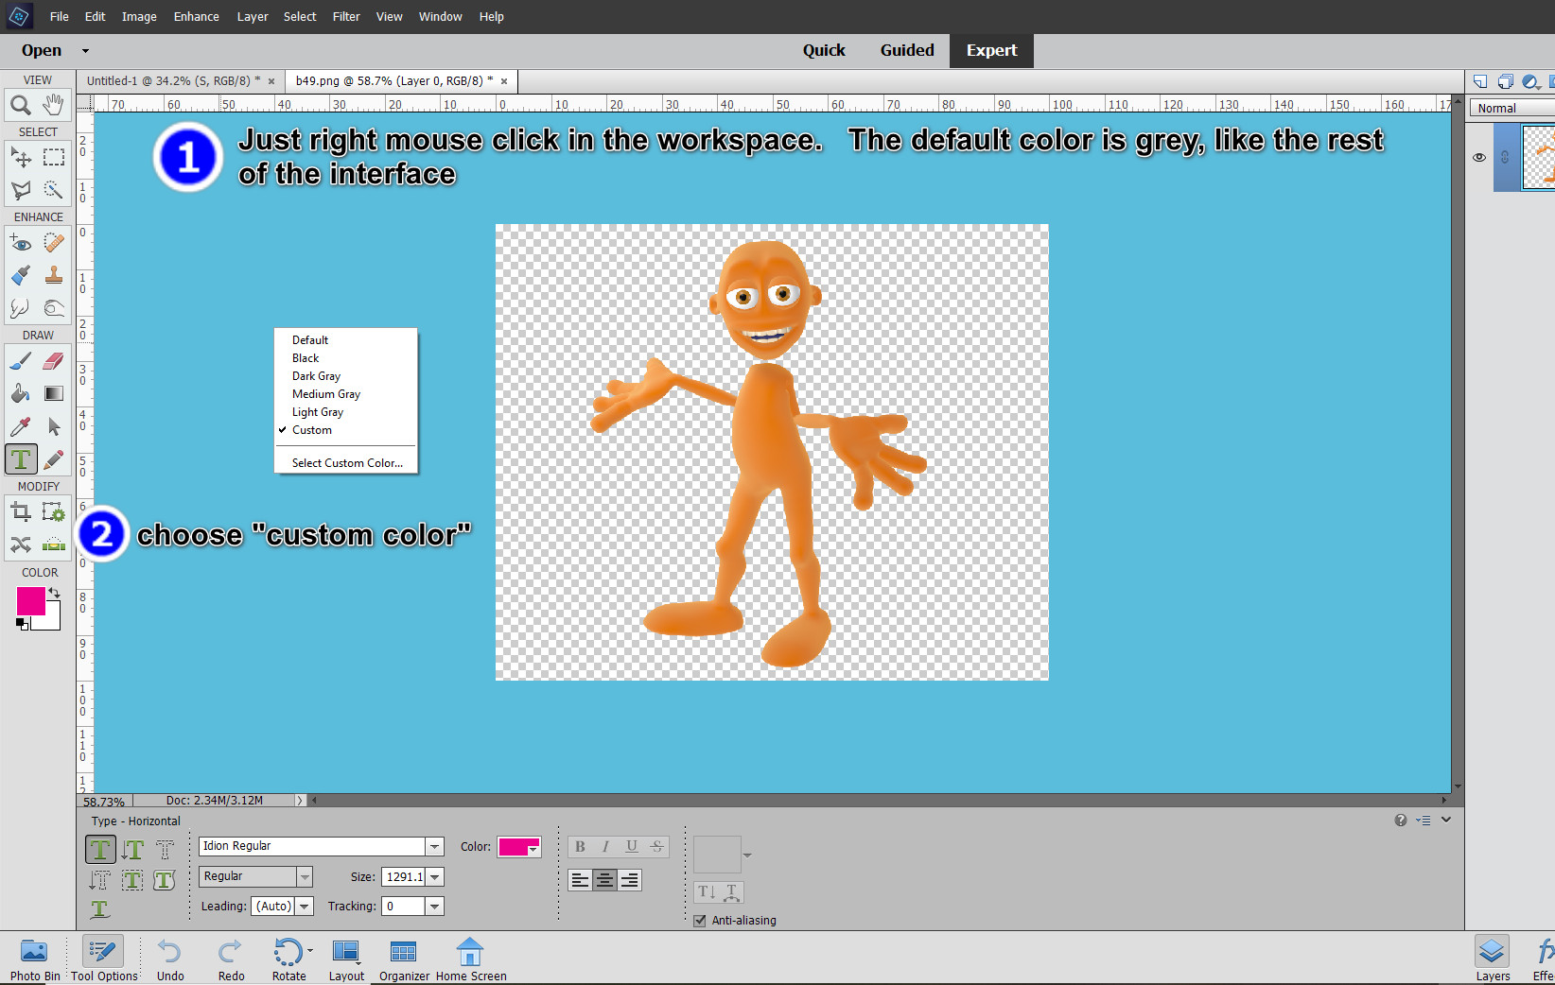Expand the font Size dropdown
1555x985 pixels.
tap(435, 877)
